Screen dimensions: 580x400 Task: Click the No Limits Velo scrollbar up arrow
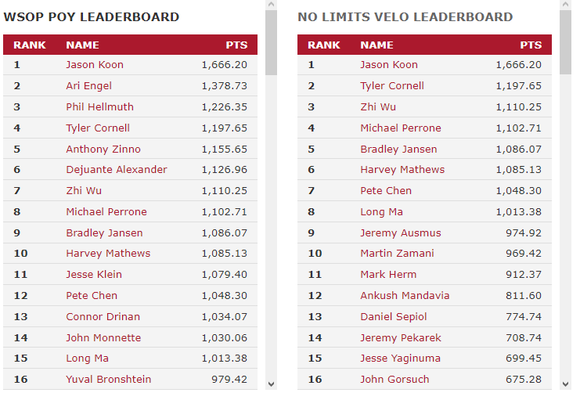point(565,5)
